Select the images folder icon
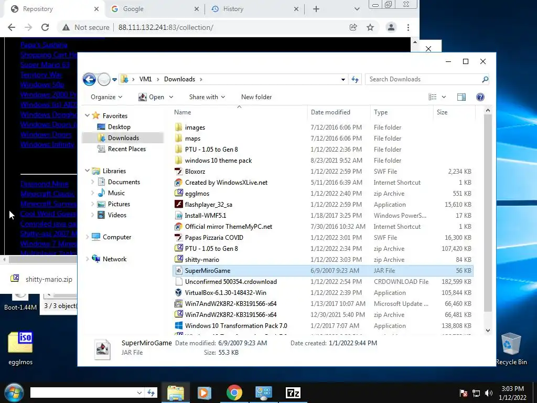Viewport: 537px width, 403px height. coord(178,127)
